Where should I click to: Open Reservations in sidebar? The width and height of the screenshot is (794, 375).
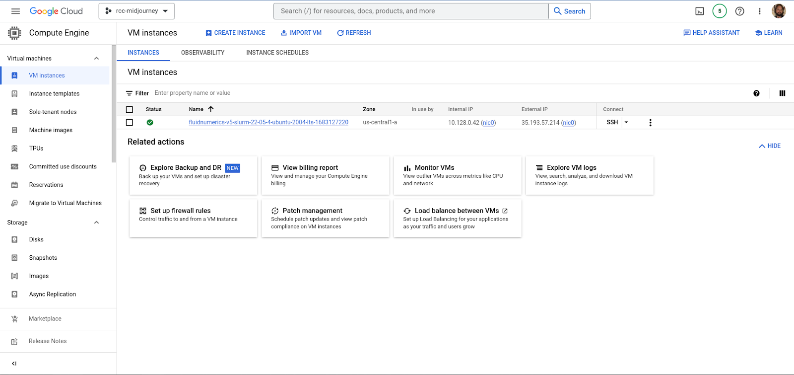[x=46, y=185]
